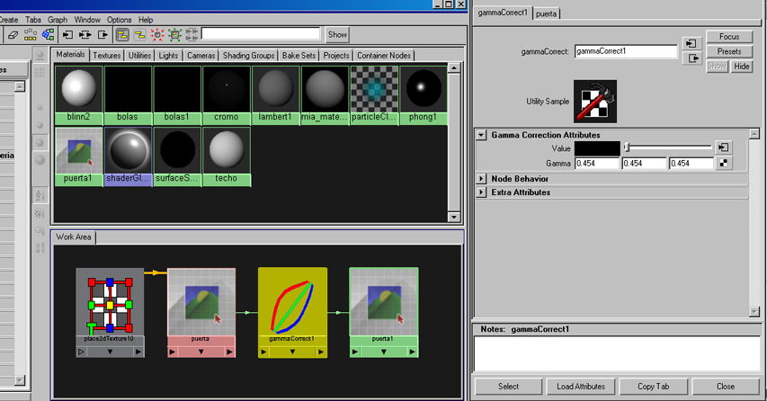The height and width of the screenshot is (401, 767).
Task: Switch to the Shading Groups tab
Action: pos(248,56)
